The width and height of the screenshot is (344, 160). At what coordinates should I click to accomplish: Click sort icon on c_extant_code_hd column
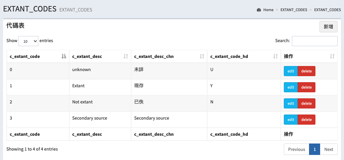tap(275, 56)
